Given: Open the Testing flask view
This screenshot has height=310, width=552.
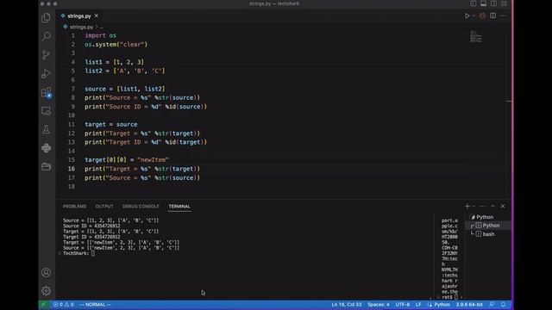Looking at the screenshot, I should tap(46, 129).
